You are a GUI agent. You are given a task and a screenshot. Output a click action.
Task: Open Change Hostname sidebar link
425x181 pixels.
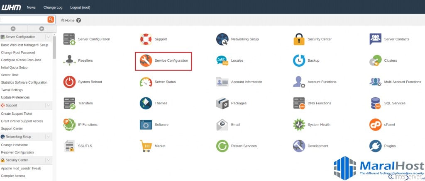(x=15, y=145)
